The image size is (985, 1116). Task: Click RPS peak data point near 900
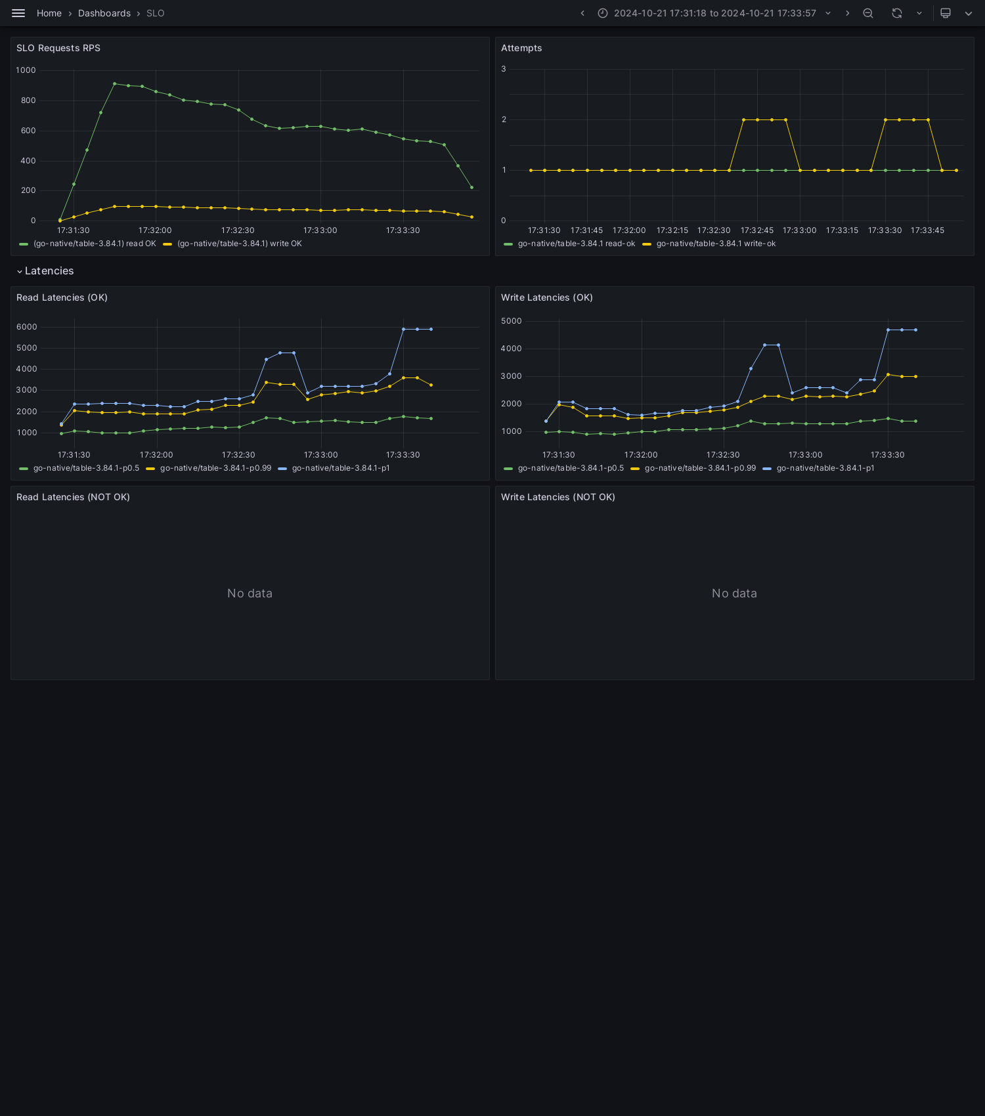coord(114,83)
